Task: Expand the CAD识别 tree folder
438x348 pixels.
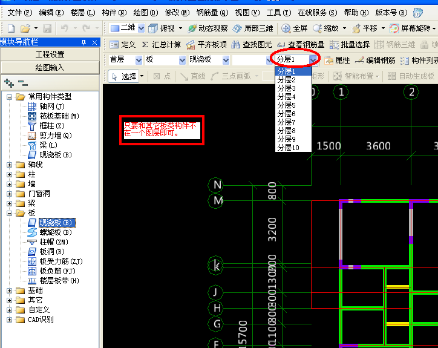Action: coord(9,320)
